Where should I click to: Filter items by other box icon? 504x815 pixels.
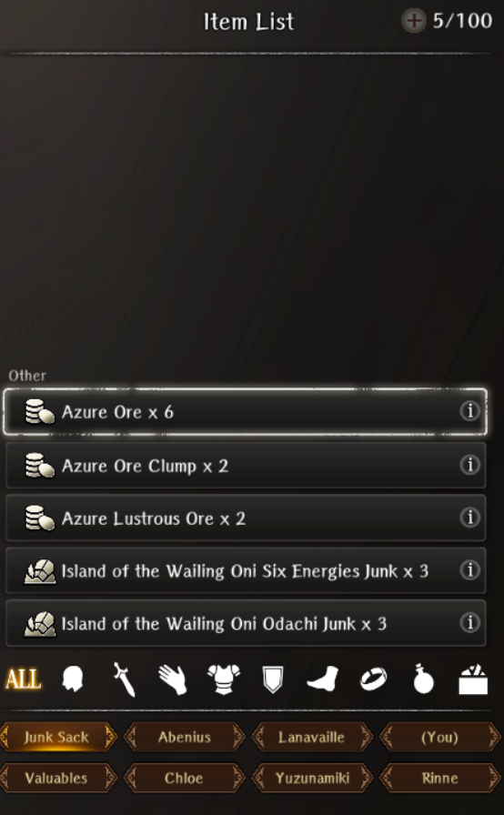pos(473,679)
